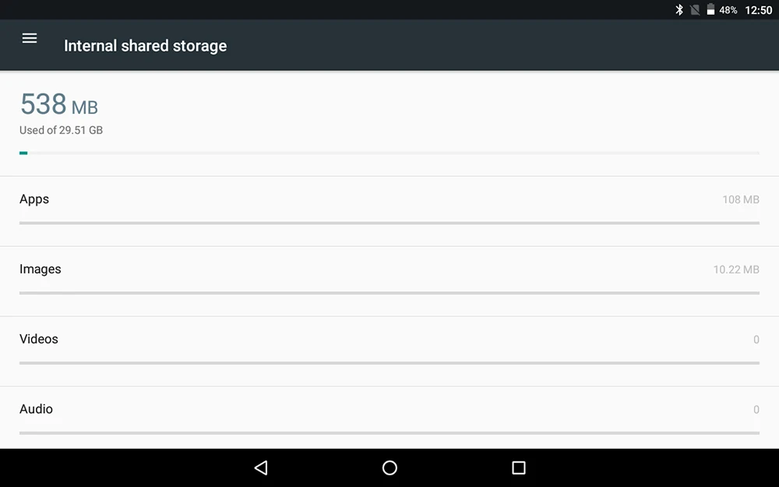
Task: Tap the battery icon in status bar
Action: click(711, 10)
